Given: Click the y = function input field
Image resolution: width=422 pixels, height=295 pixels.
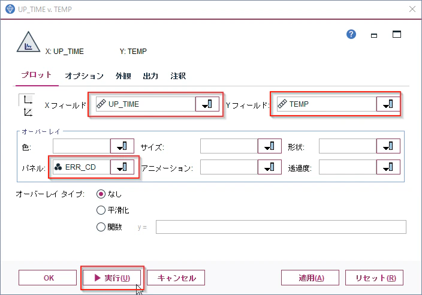Looking at the screenshot, I should 281,227.
